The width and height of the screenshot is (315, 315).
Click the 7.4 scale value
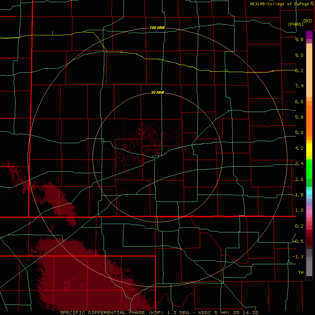pos(299,86)
